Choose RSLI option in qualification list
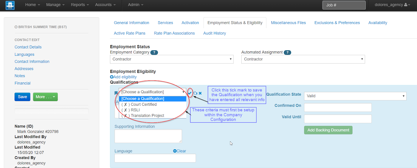The width and height of the screenshot is (417, 168). (135, 110)
